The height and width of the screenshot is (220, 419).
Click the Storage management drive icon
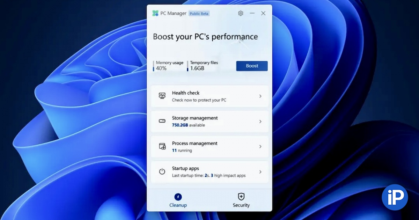162,121
